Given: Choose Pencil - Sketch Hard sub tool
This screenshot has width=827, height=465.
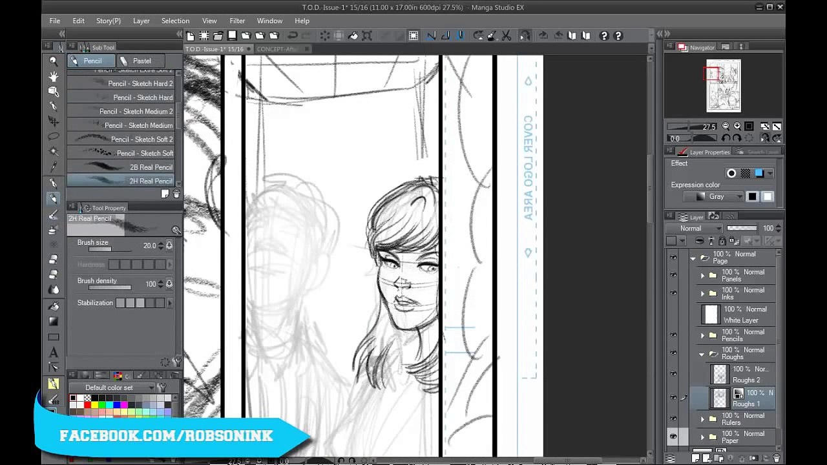Looking at the screenshot, I should [x=121, y=98].
